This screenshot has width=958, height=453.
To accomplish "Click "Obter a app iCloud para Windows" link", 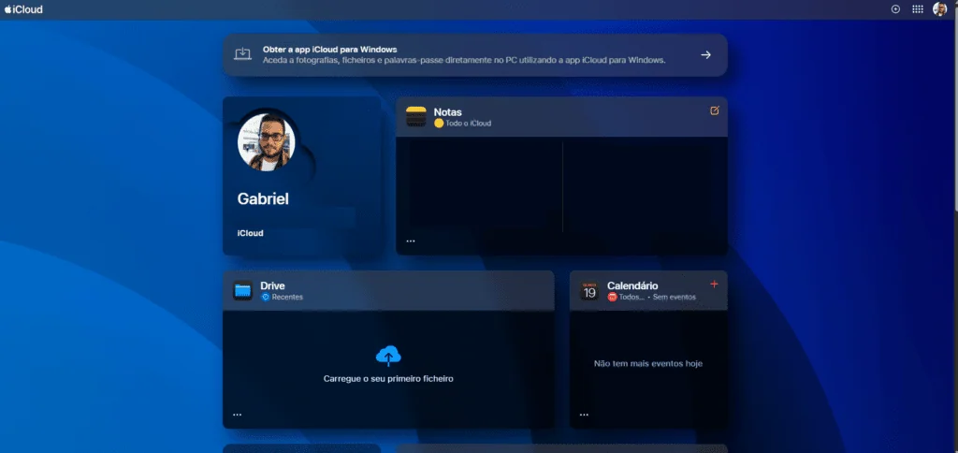I will (x=330, y=49).
